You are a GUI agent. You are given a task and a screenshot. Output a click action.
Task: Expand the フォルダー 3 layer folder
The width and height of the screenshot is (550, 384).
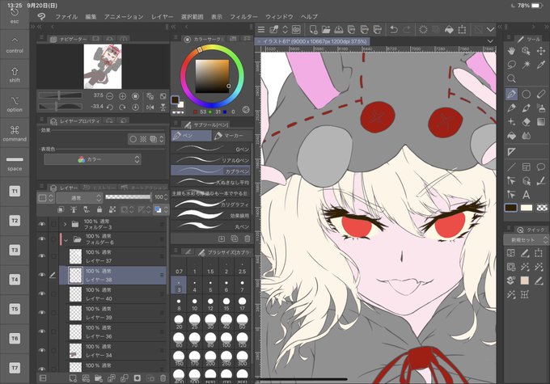click(x=65, y=224)
